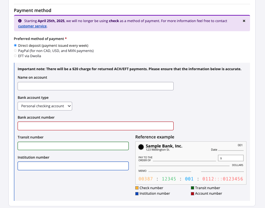Click the PayPal option label text
Screen dimensions: 265x208
pyautogui.click(x=56, y=51)
